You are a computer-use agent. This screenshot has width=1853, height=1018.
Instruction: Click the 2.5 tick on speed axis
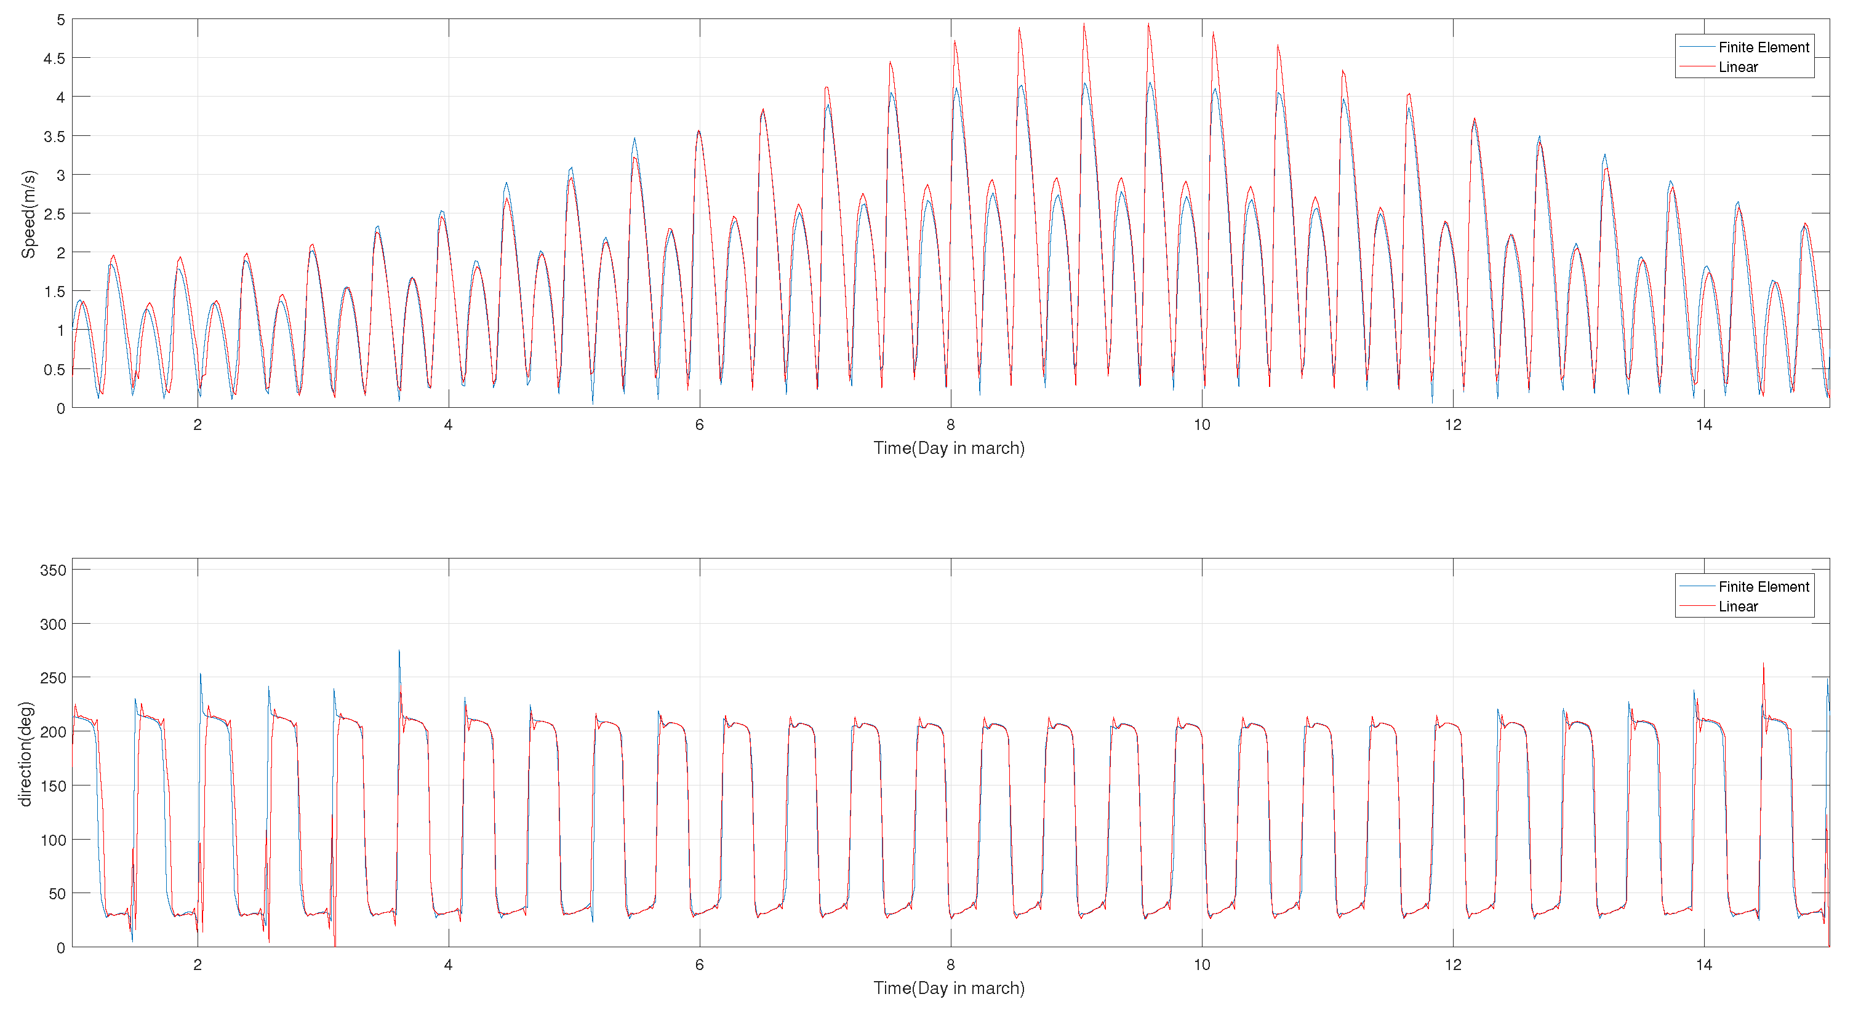tap(54, 214)
